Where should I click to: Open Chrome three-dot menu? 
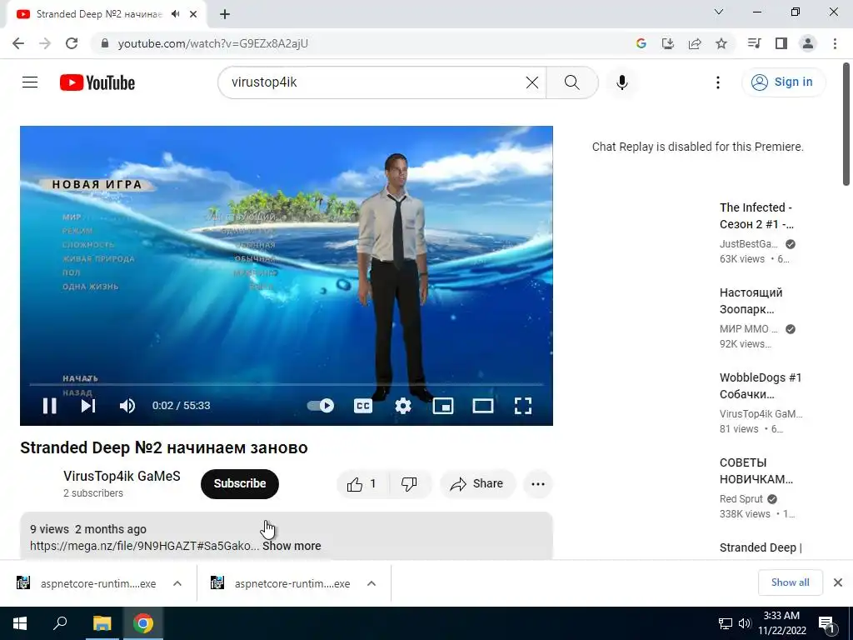pos(835,43)
